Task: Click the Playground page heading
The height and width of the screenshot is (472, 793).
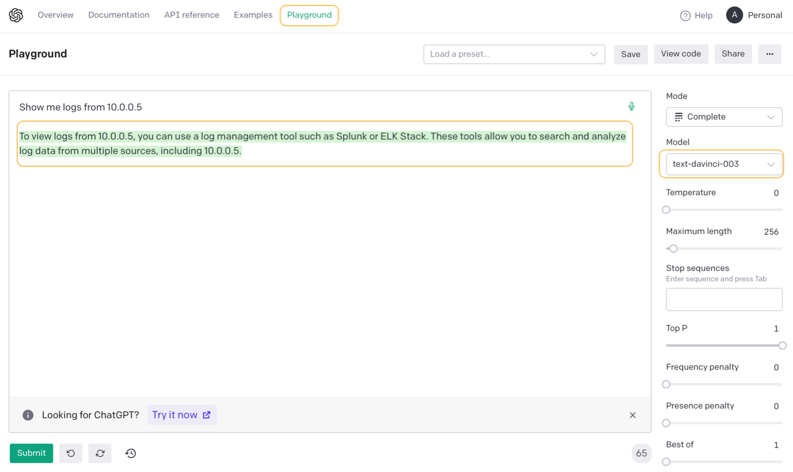Action: tap(38, 54)
